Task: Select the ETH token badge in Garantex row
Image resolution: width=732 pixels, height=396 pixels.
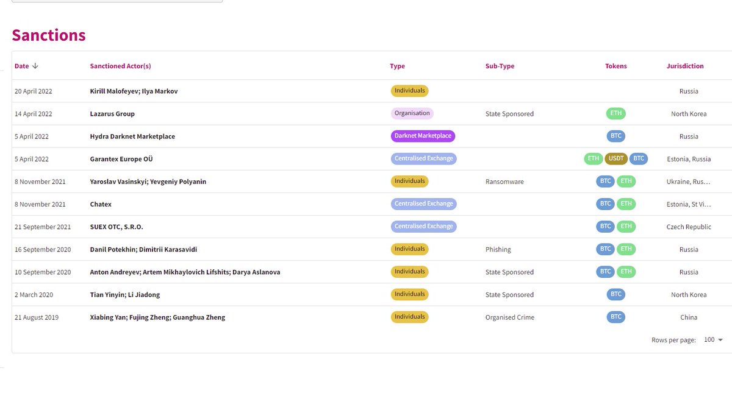Action: pyautogui.click(x=593, y=158)
